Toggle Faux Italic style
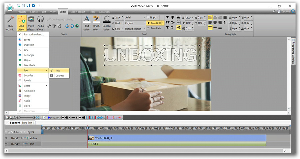 pyautogui.click(x=155, y=28)
